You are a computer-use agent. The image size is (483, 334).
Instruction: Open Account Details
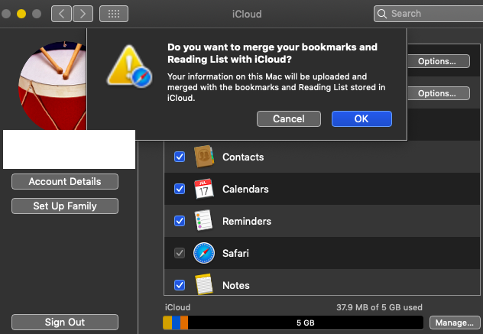pyautogui.click(x=65, y=181)
